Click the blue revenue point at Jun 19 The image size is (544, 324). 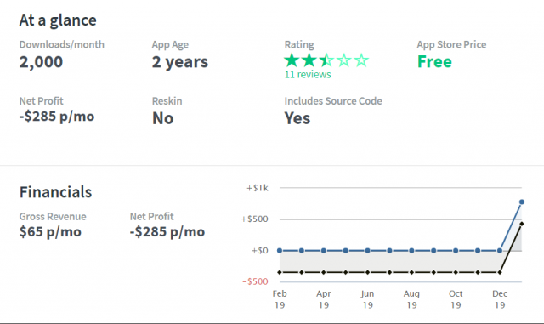click(x=367, y=250)
